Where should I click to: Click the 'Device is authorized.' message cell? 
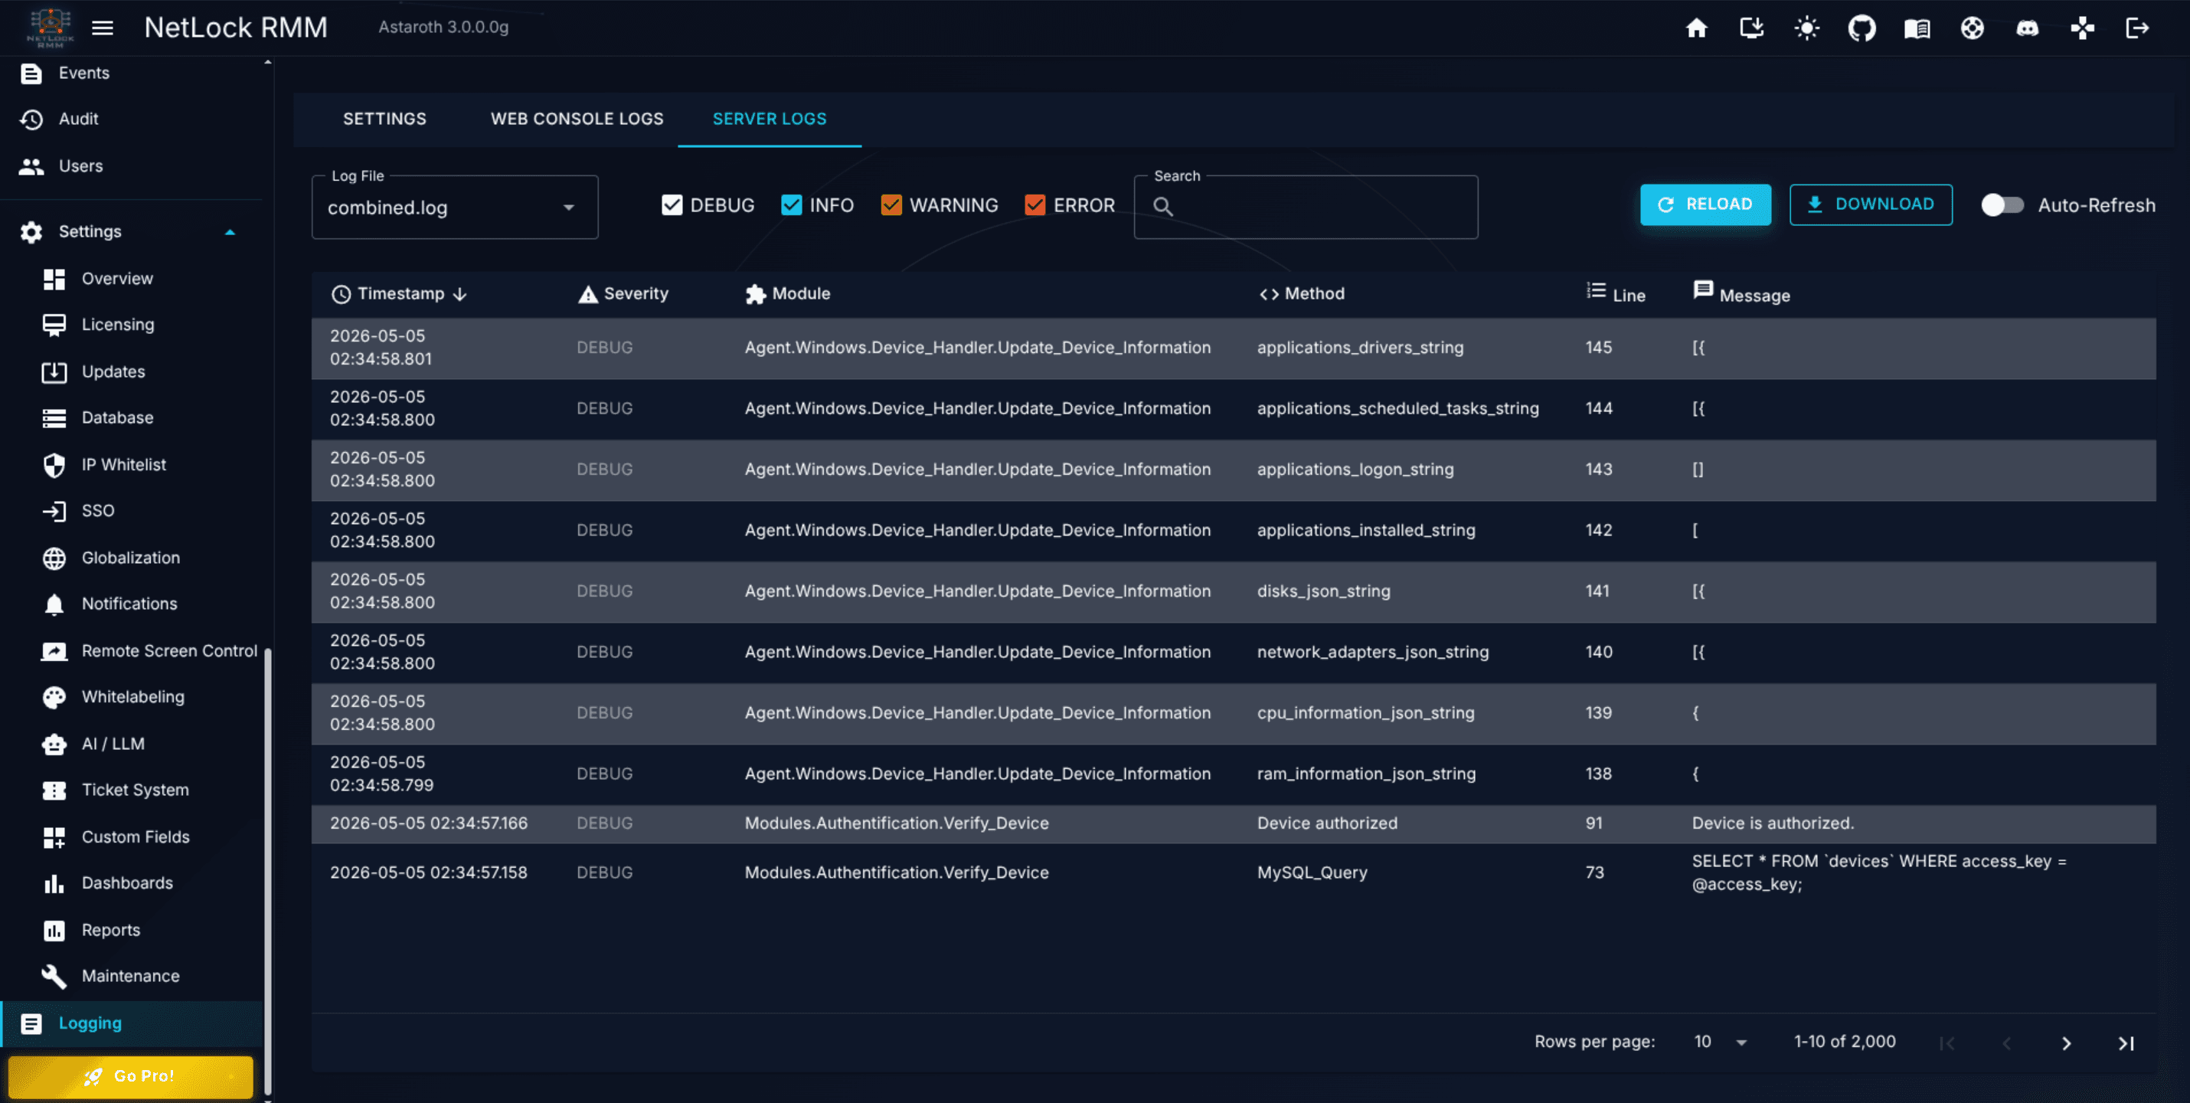click(1773, 823)
